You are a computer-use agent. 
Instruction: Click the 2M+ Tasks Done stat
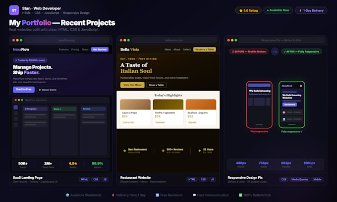coord(48,165)
